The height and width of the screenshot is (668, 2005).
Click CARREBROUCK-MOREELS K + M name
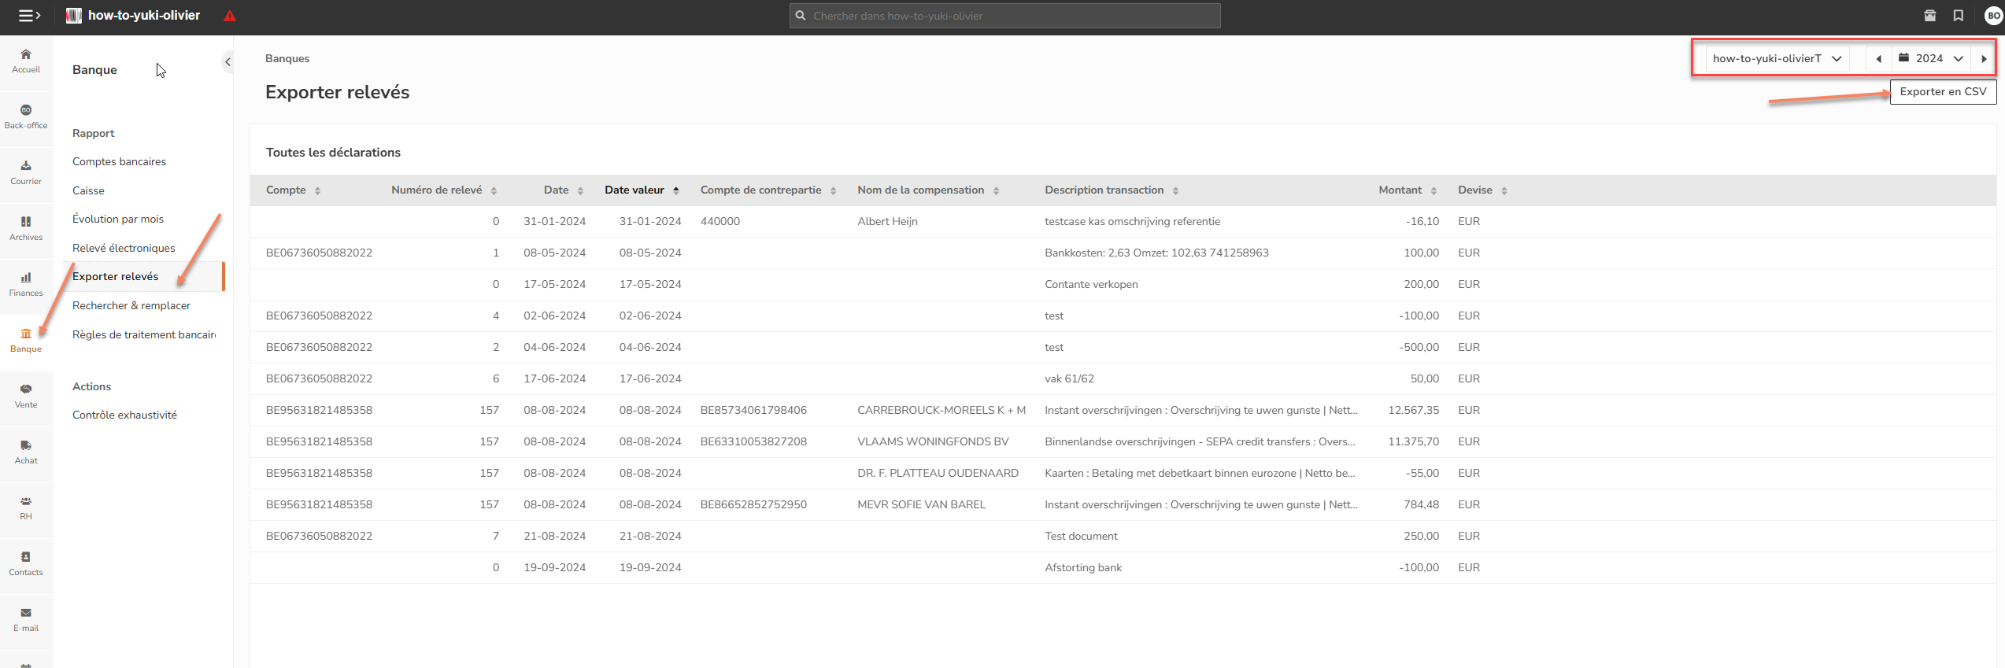(x=941, y=410)
